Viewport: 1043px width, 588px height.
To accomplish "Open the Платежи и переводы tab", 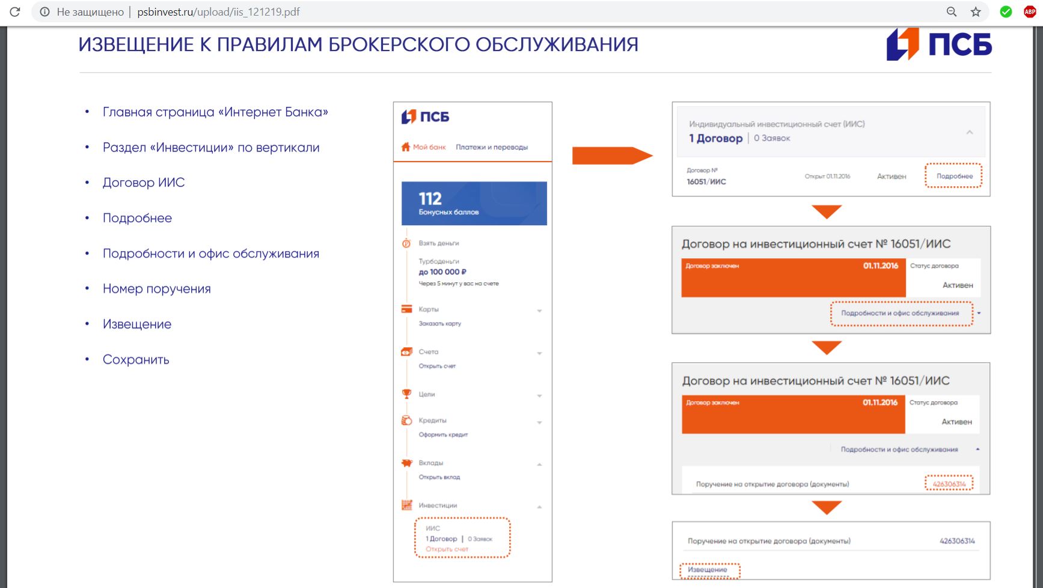I will click(x=491, y=147).
